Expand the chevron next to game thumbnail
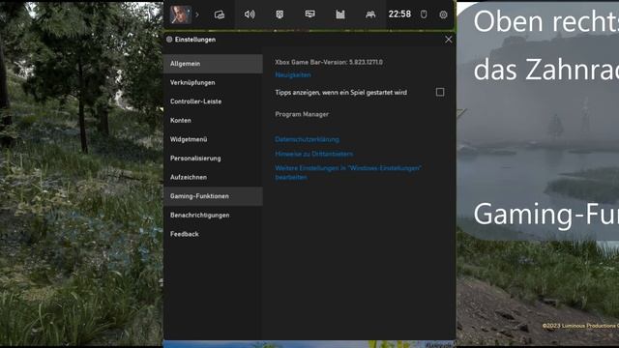 197,14
